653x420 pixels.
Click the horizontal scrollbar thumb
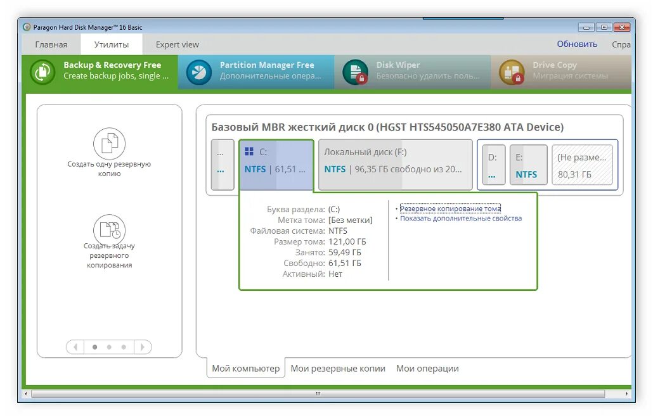pos(318,393)
